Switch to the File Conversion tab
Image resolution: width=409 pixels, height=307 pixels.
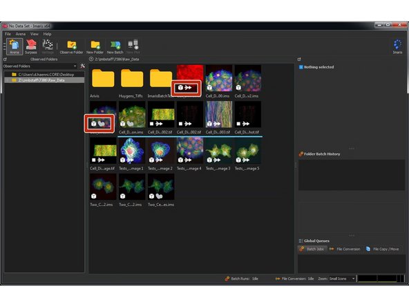coord(345,249)
